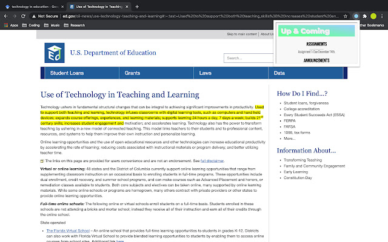388x242 pixels.
Task: Open The Florida Virtual School link
Action: [x=68, y=231]
